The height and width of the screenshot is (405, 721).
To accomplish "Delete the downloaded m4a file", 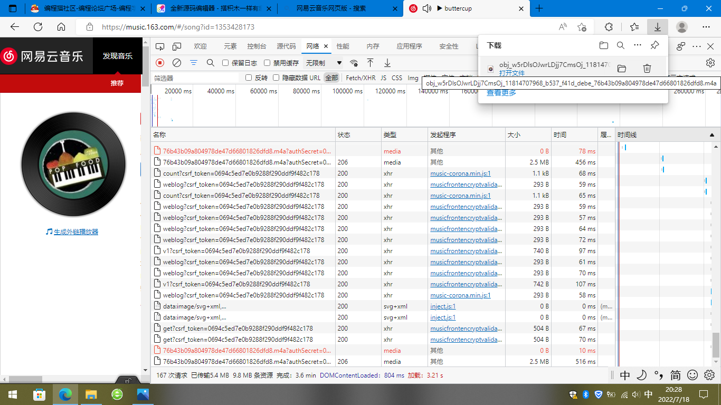I will click(647, 69).
